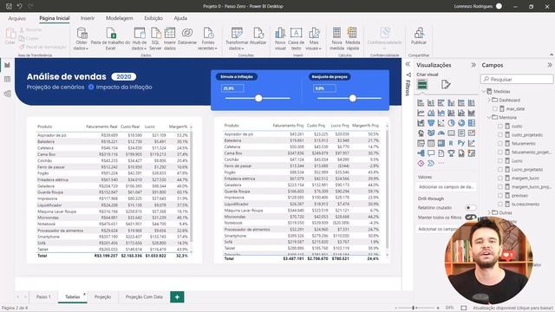The image size is (555, 312).
Task: Collapse the Visualizações pane
Action: point(473,65)
